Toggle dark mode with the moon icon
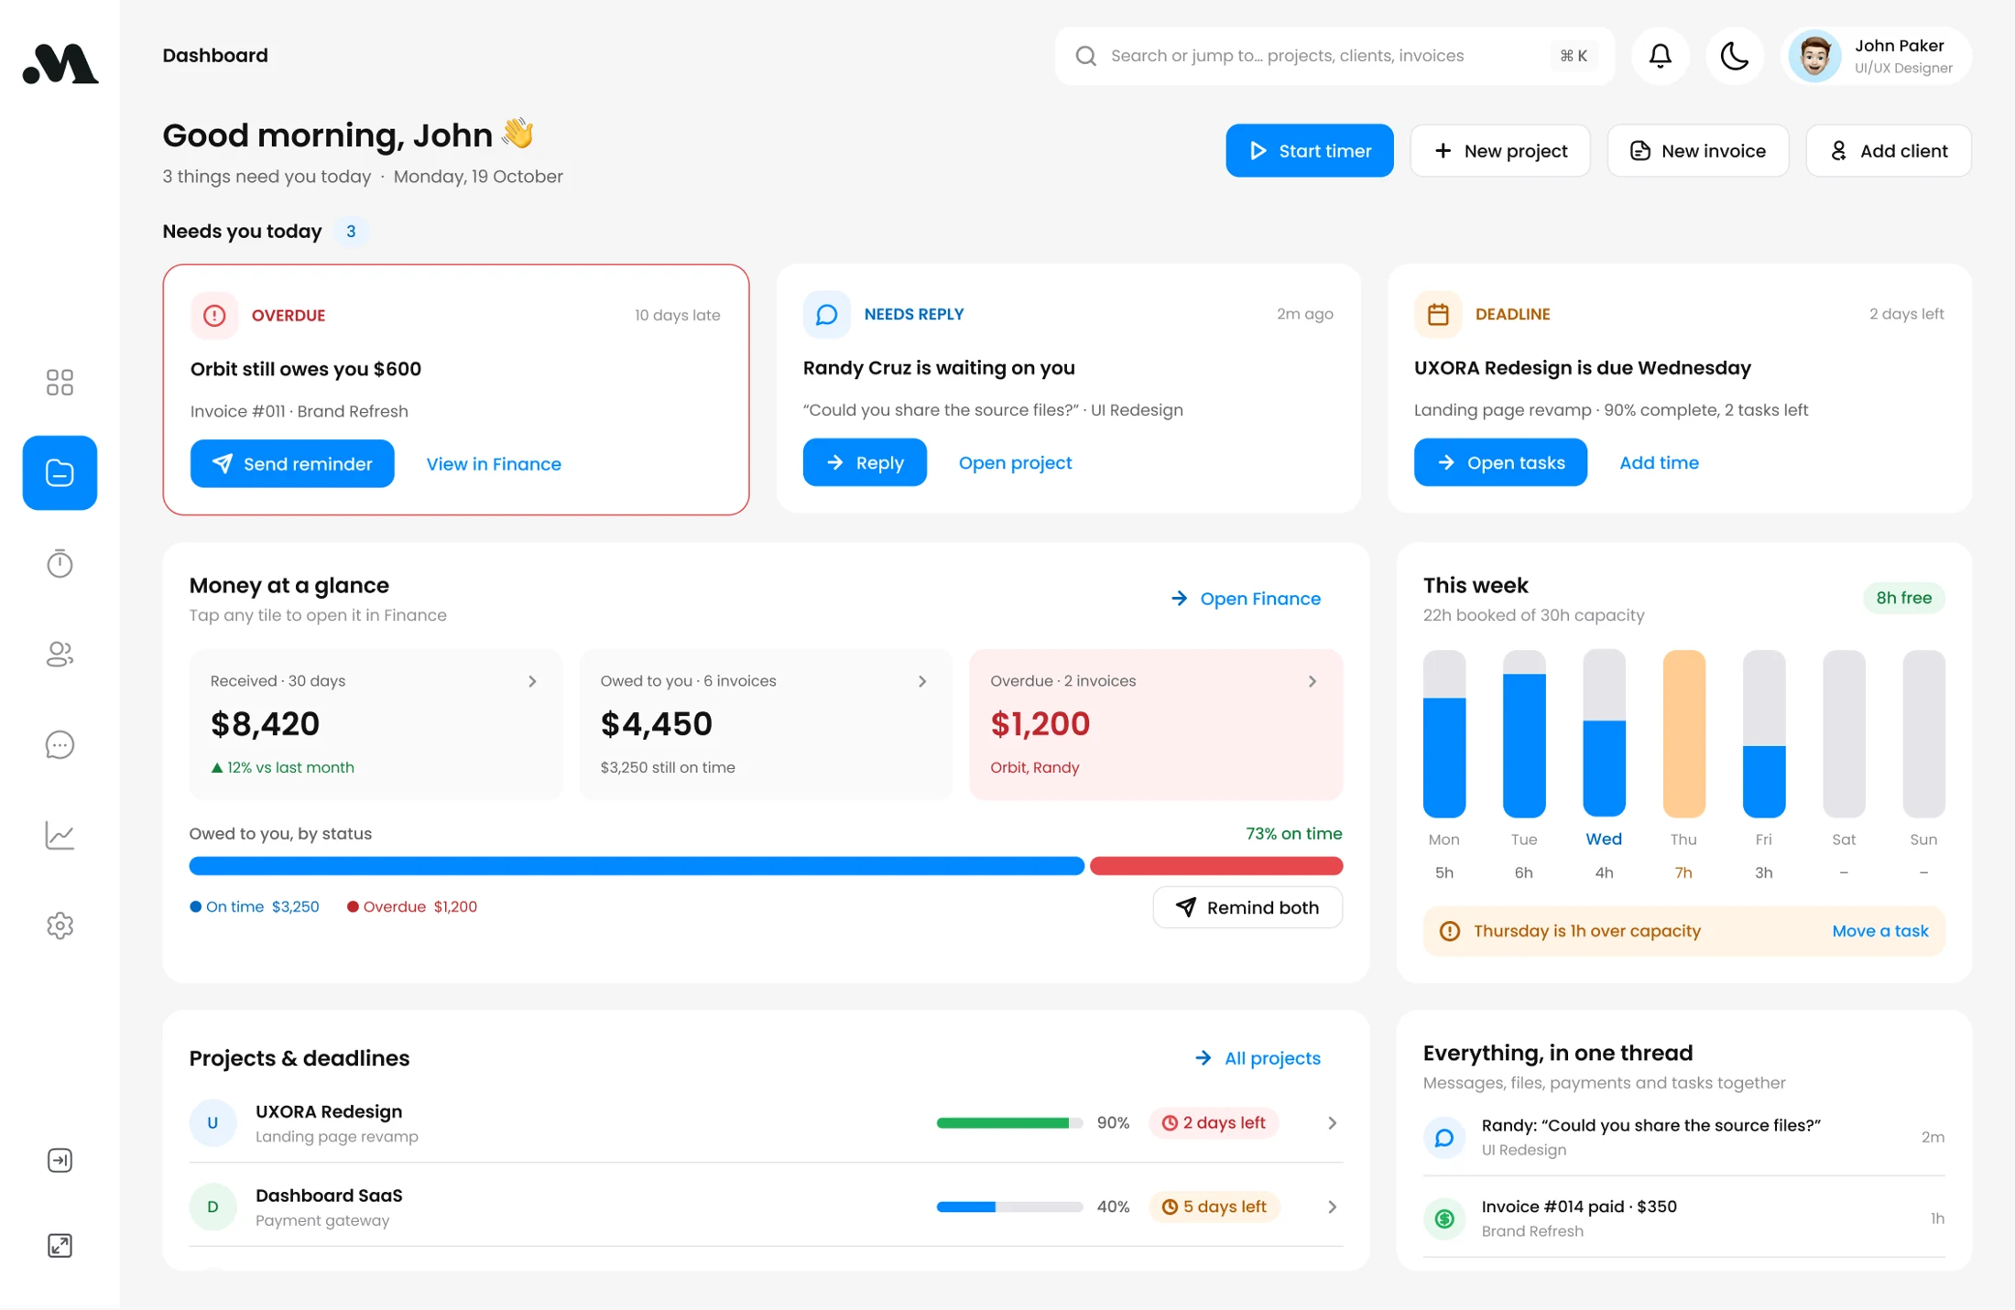 click(1735, 56)
